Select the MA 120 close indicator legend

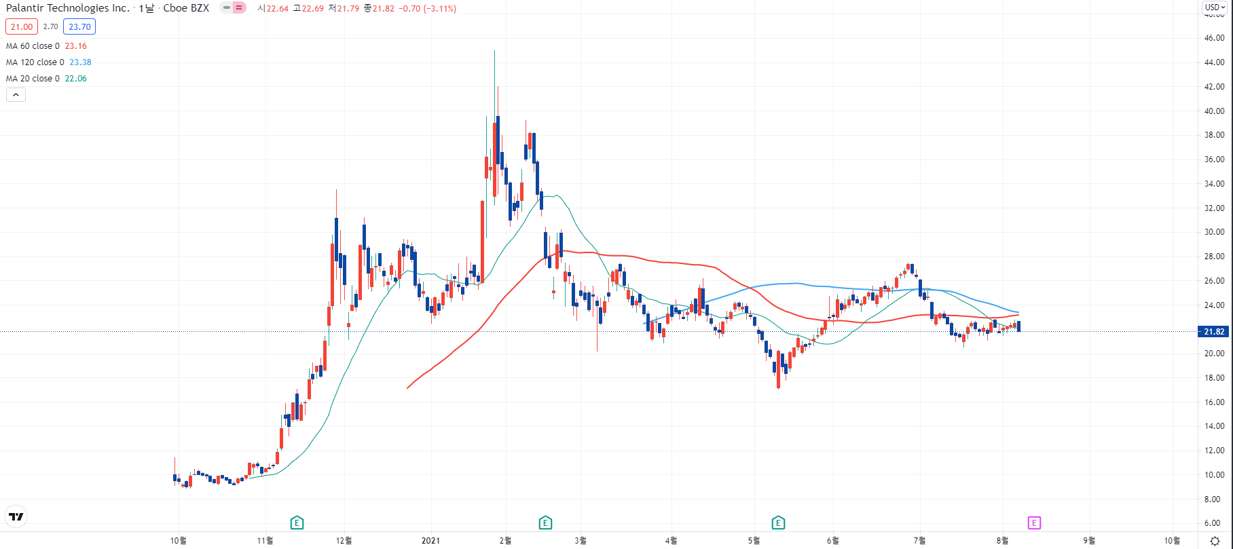(35, 62)
